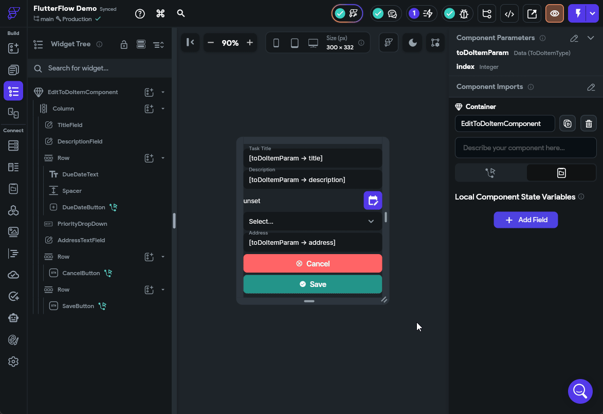
Task: Toggle dark mode moon on canvas
Action: coord(413,43)
